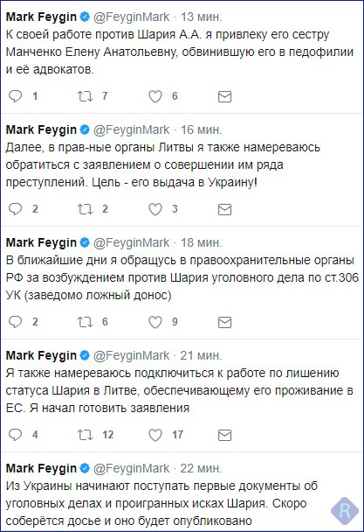Reply to the 16 мин. tweet about Литвы
364x532 pixels.
point(15,209)
